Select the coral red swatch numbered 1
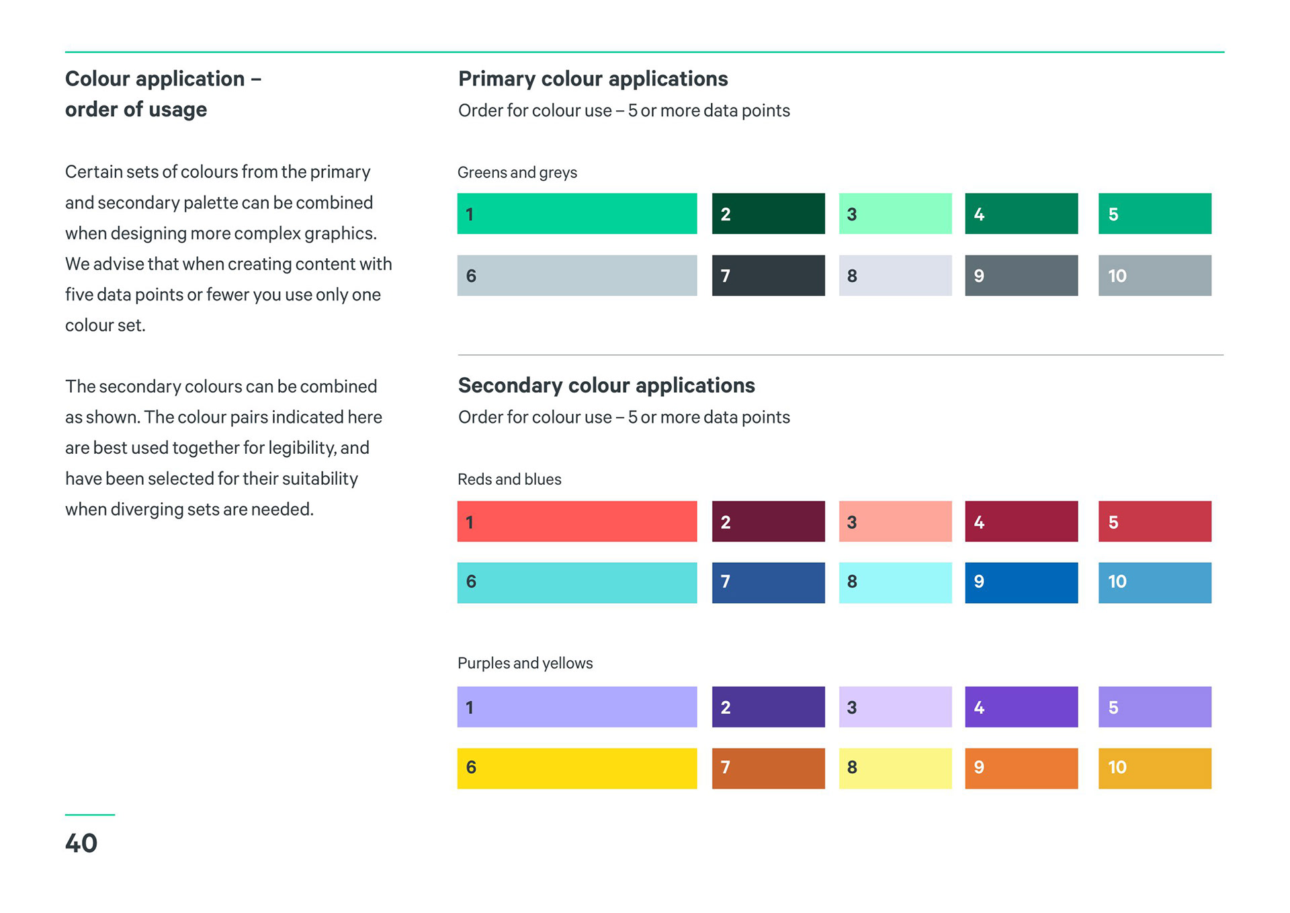1290x913 pixels. click(x=576, y=522)
